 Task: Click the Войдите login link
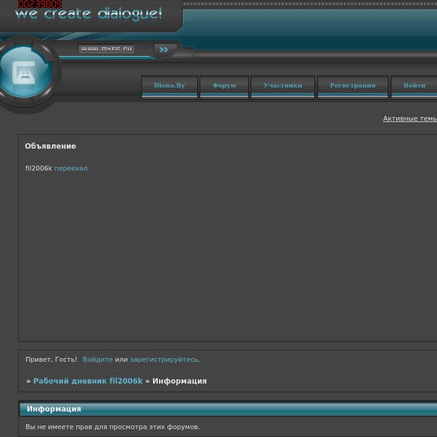(x=98, y=359)
